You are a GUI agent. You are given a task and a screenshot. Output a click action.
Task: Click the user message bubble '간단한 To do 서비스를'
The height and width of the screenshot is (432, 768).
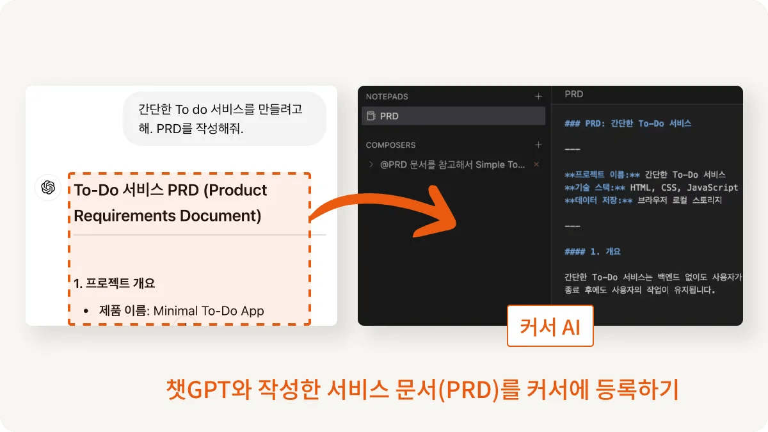[224, 118]
